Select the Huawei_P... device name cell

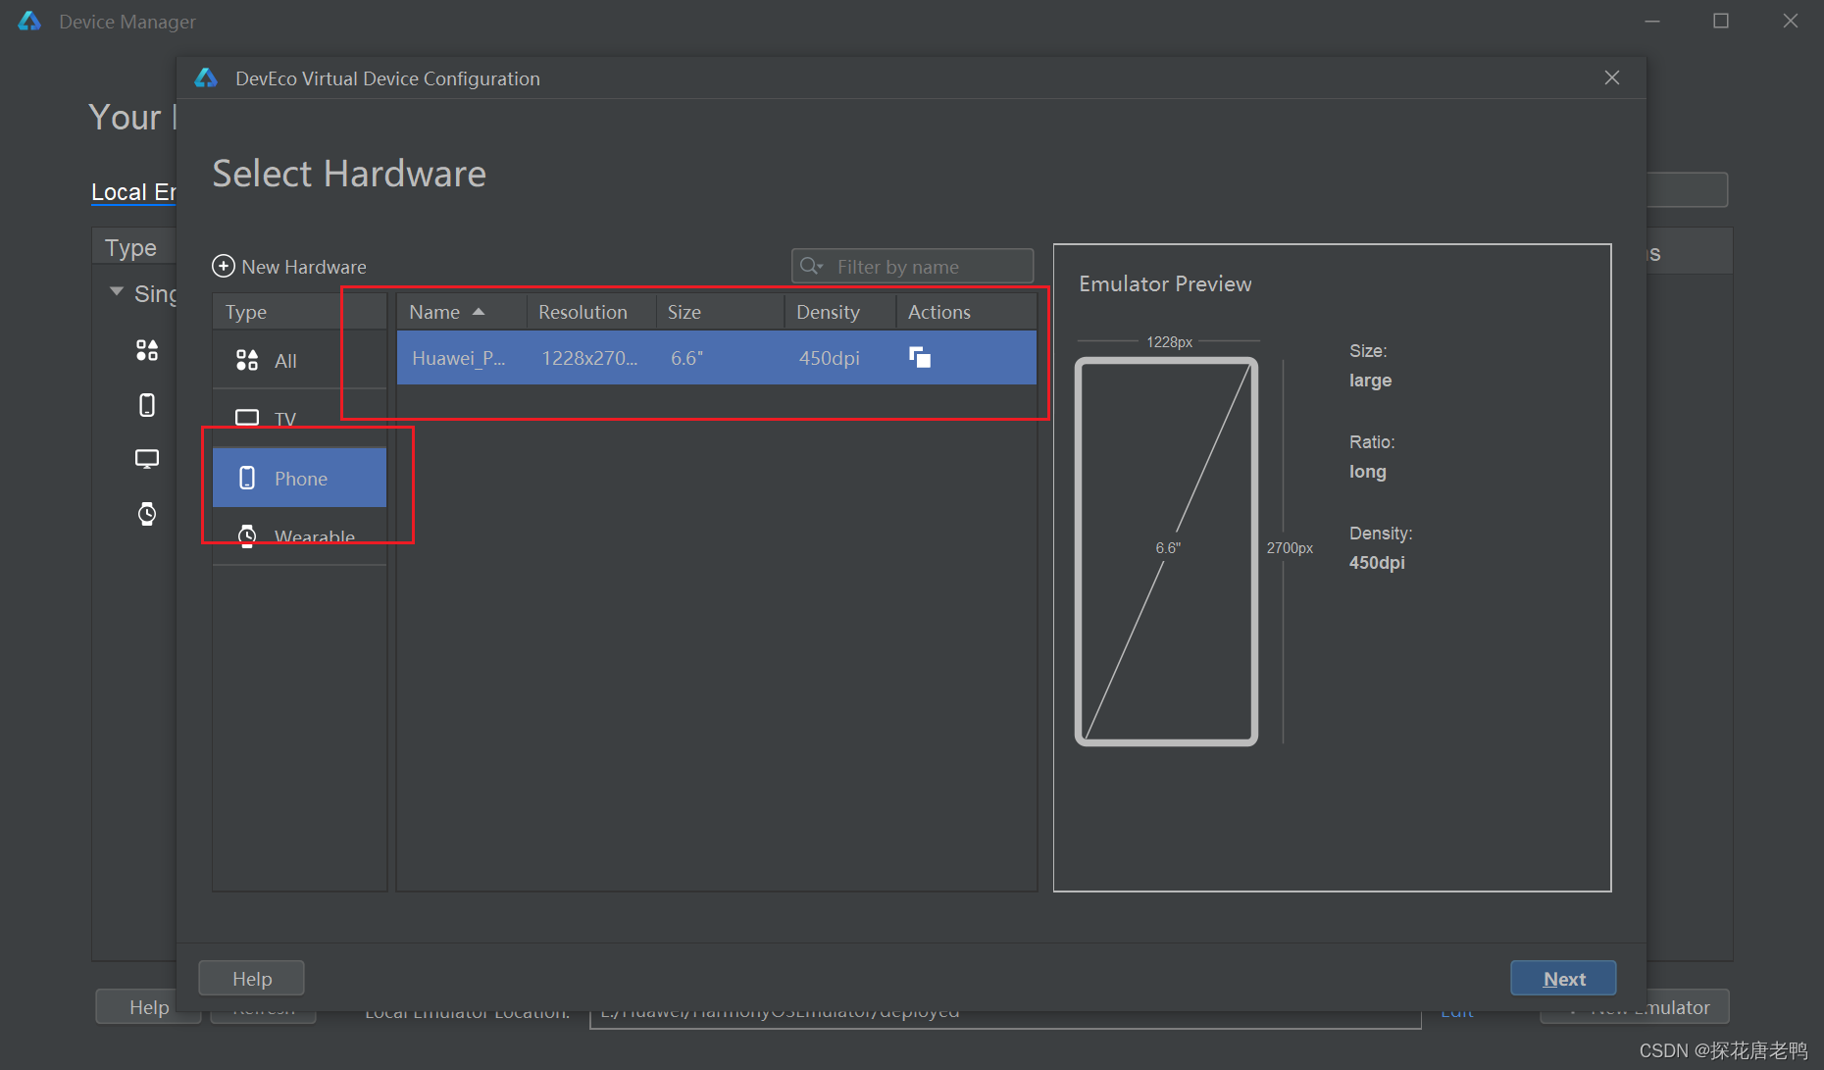(x=459, y=358)
